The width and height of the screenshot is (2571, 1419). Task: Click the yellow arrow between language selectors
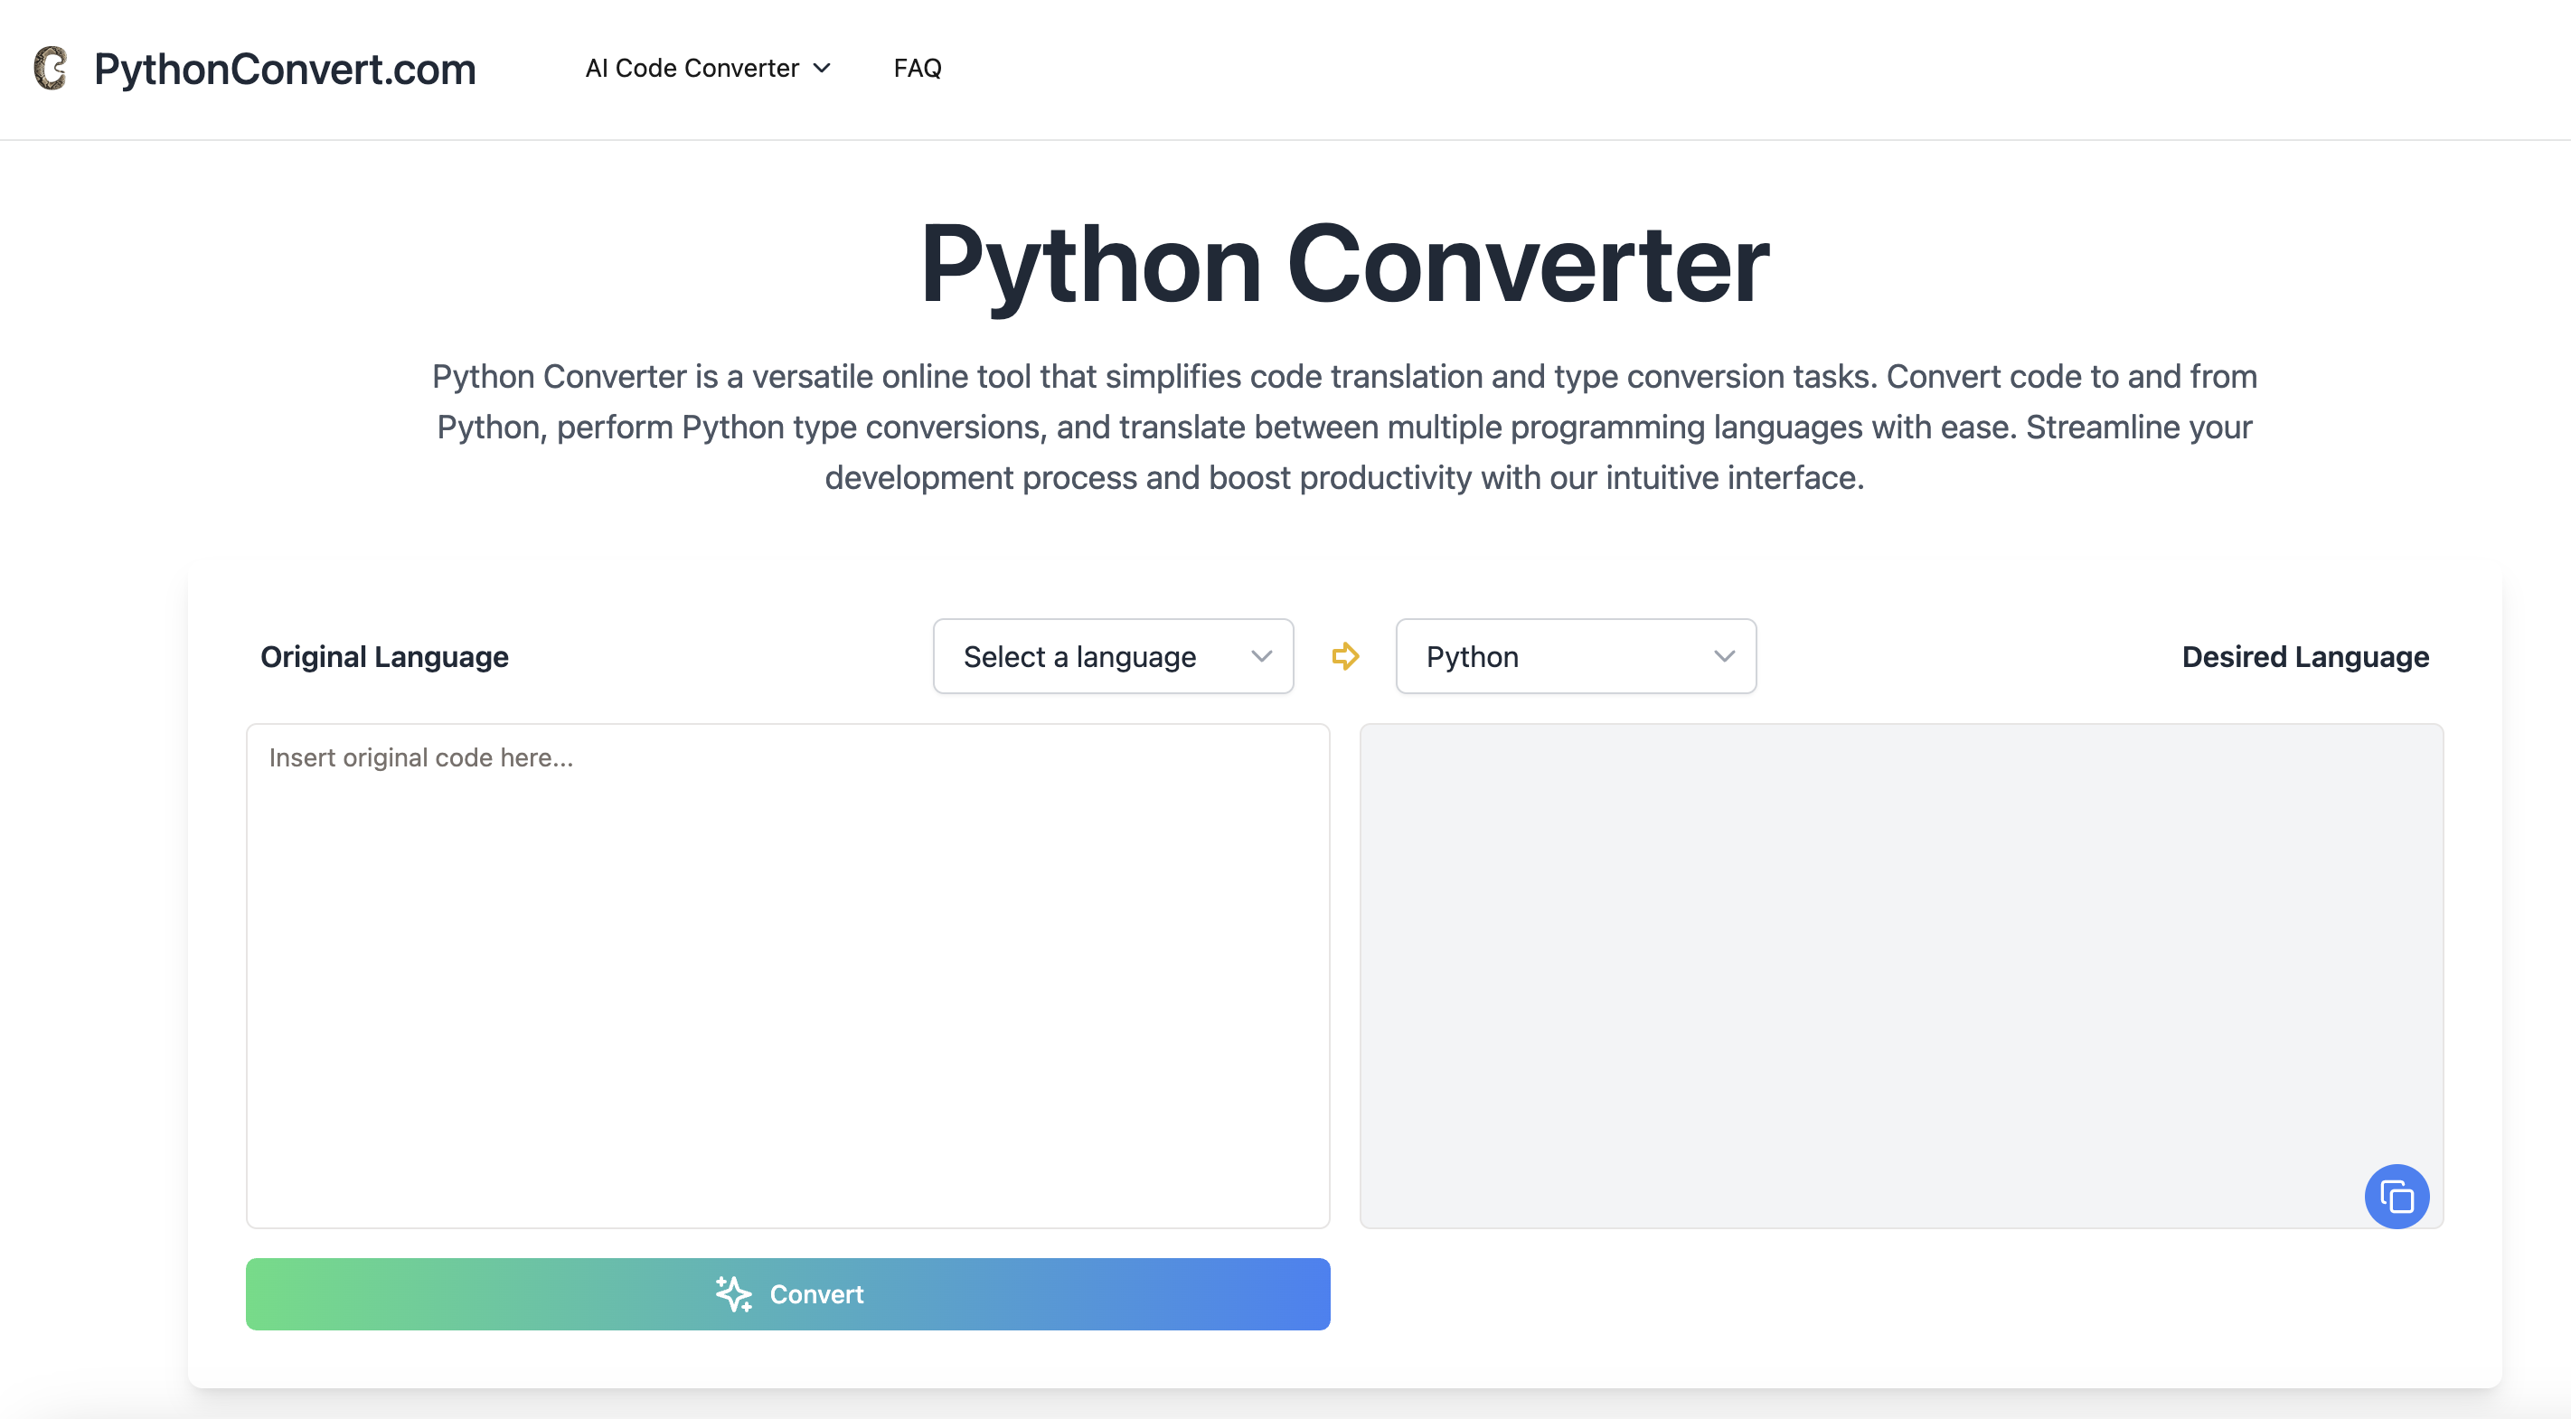tap(1344, 655)
